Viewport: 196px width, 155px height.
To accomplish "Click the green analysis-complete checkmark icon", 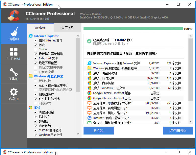I will coord(89,41).
